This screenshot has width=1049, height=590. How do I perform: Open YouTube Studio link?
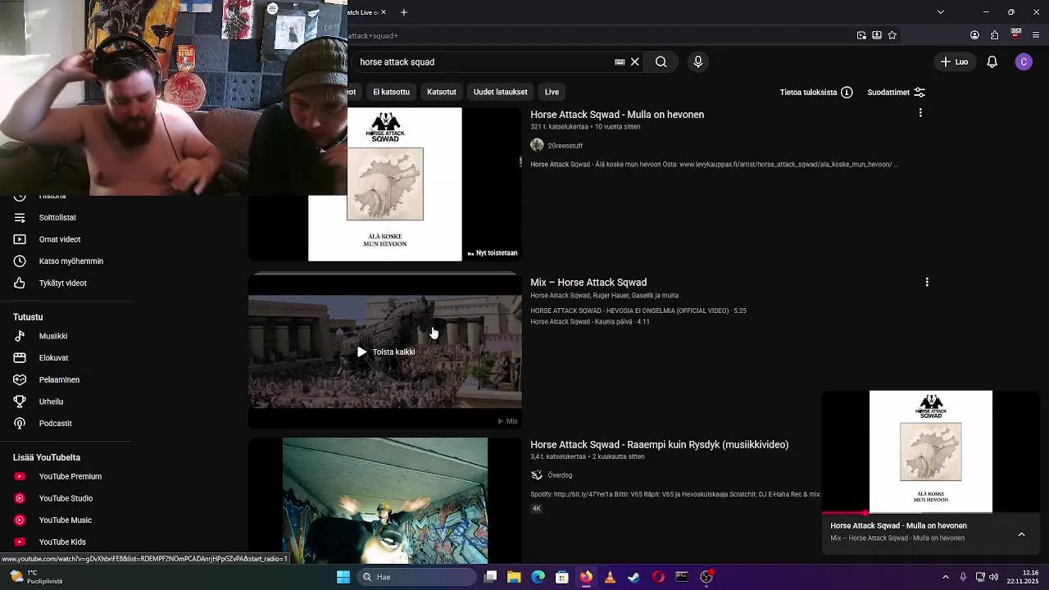[x=66, y=498]
